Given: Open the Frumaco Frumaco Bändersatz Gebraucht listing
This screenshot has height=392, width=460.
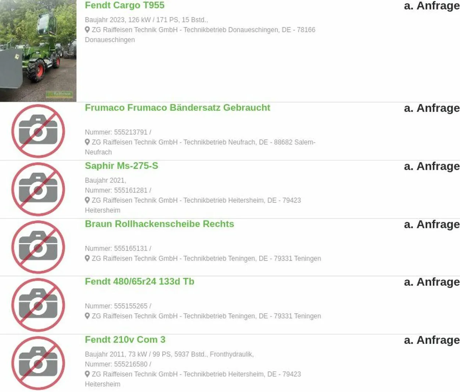Looking at the screenshot, I should (177, 108).
